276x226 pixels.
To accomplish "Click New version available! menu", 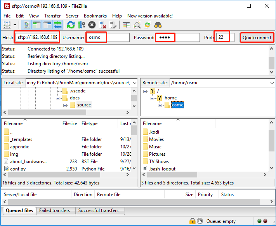I will click(150, 16).
